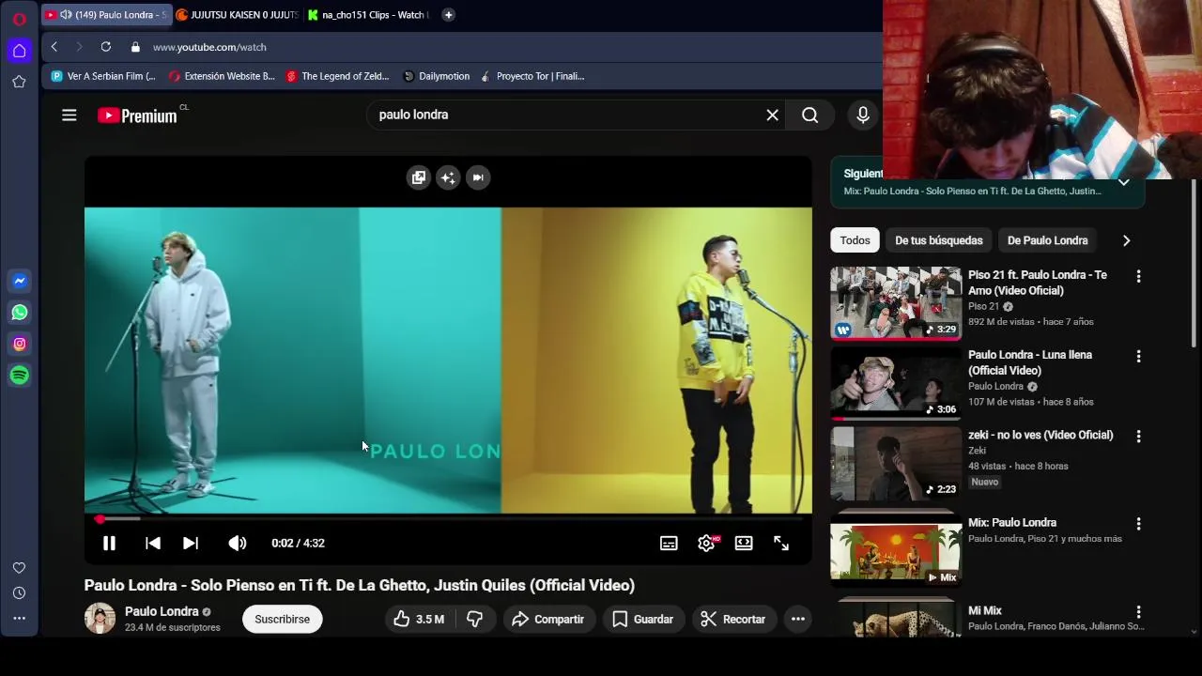
Task: Open Piso 21 Te Amo thumbnail
Action: tap(896, 302)
